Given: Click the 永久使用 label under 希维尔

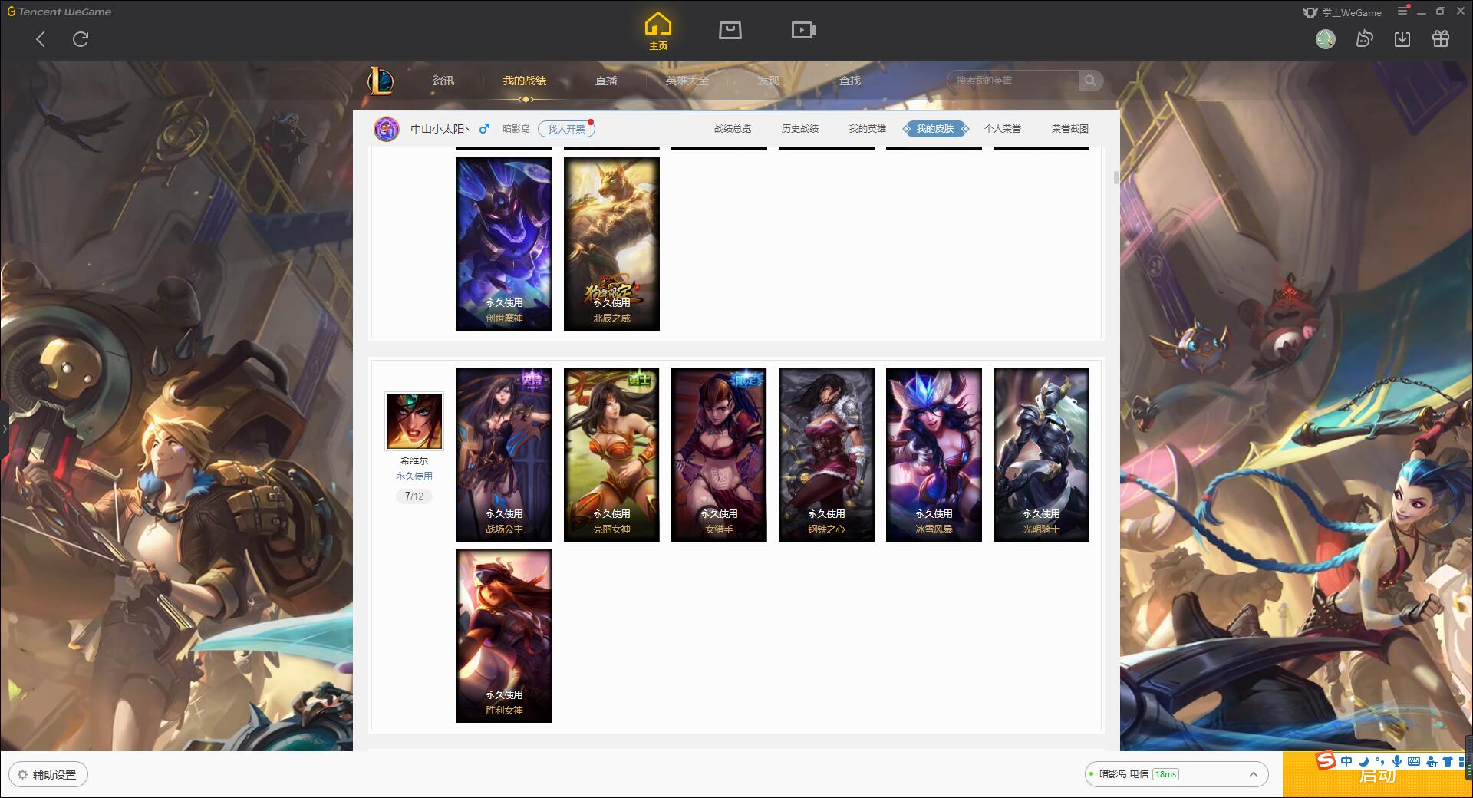Looking at the screenshot, I should click(414, 476).
